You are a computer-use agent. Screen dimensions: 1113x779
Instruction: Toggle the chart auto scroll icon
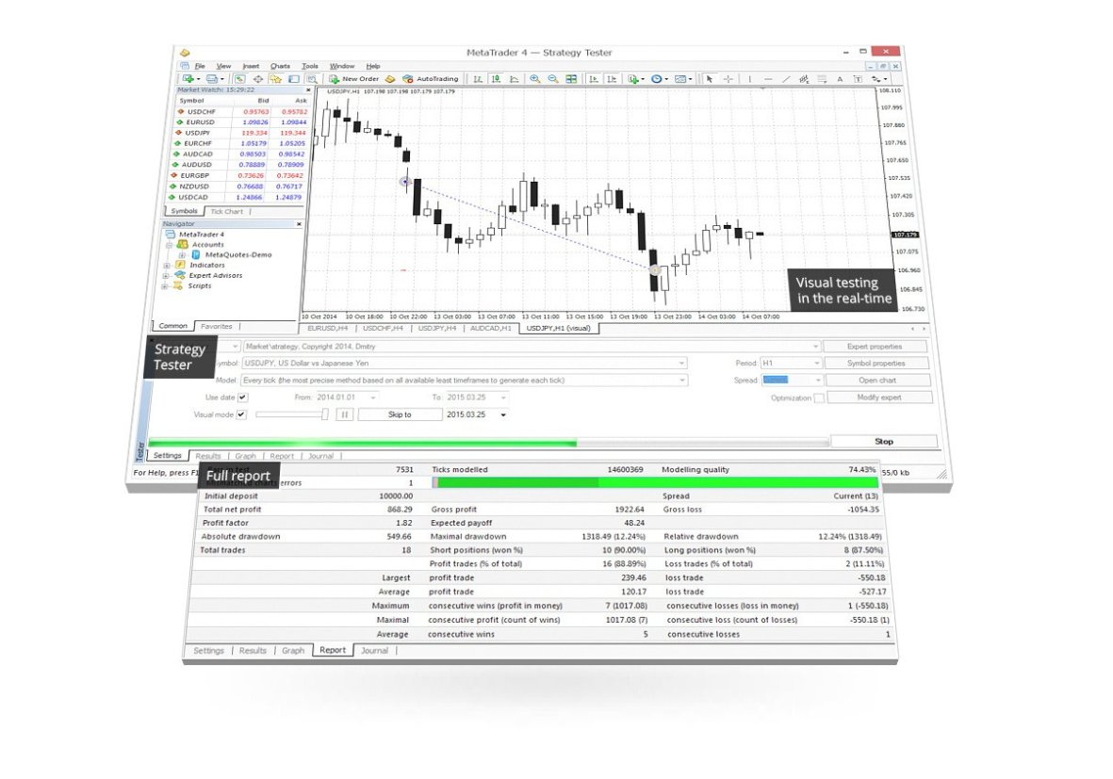[594, 79]
